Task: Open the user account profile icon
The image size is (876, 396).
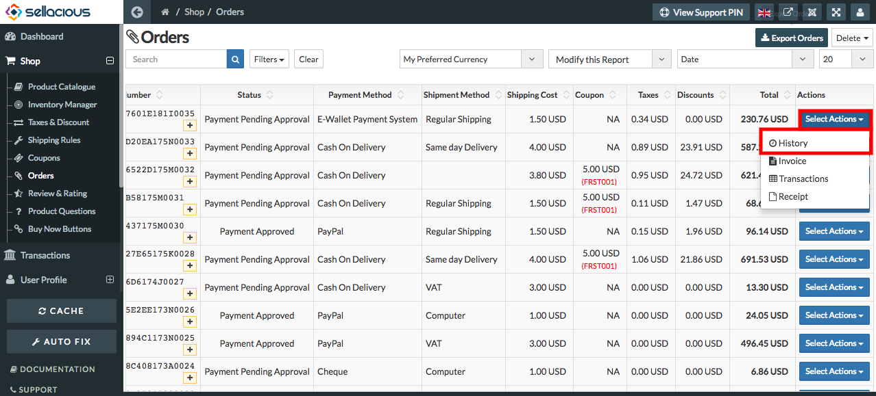Action: (x=860, y=12)
